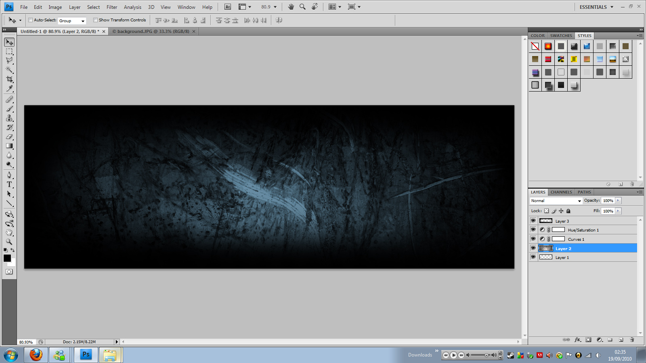
Task: Enable the Auto-Select checkbox
Action: coord(30,20)
